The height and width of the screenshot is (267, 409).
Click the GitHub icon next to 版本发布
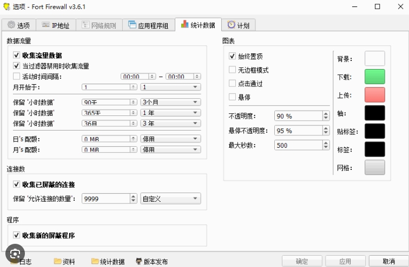(138, 261)
